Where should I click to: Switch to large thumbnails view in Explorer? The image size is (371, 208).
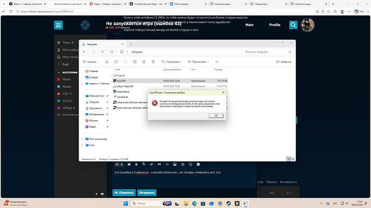pyautogui.click(x=293, y=159)
